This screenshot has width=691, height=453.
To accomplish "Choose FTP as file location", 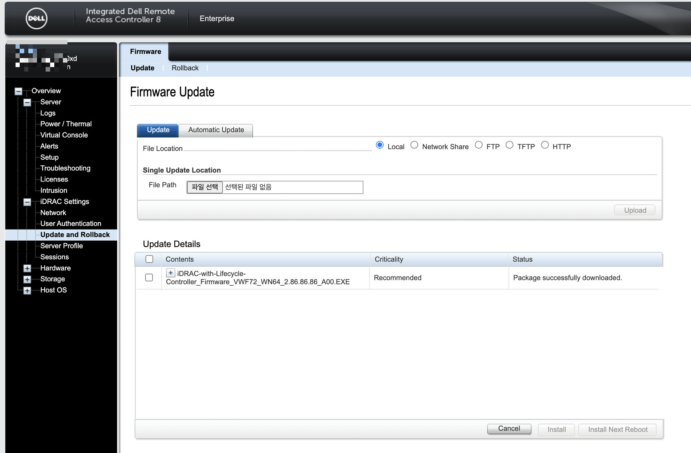I will coord(478,145).
